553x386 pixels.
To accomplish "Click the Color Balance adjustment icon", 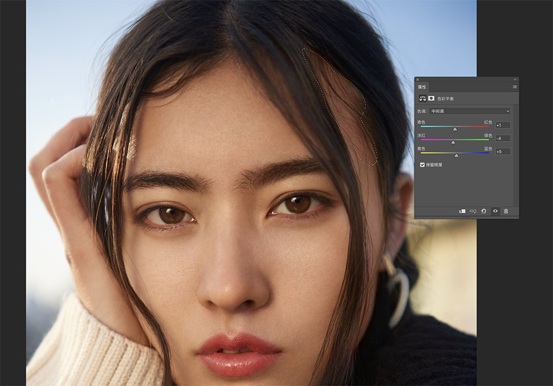I will click(422, 98).
